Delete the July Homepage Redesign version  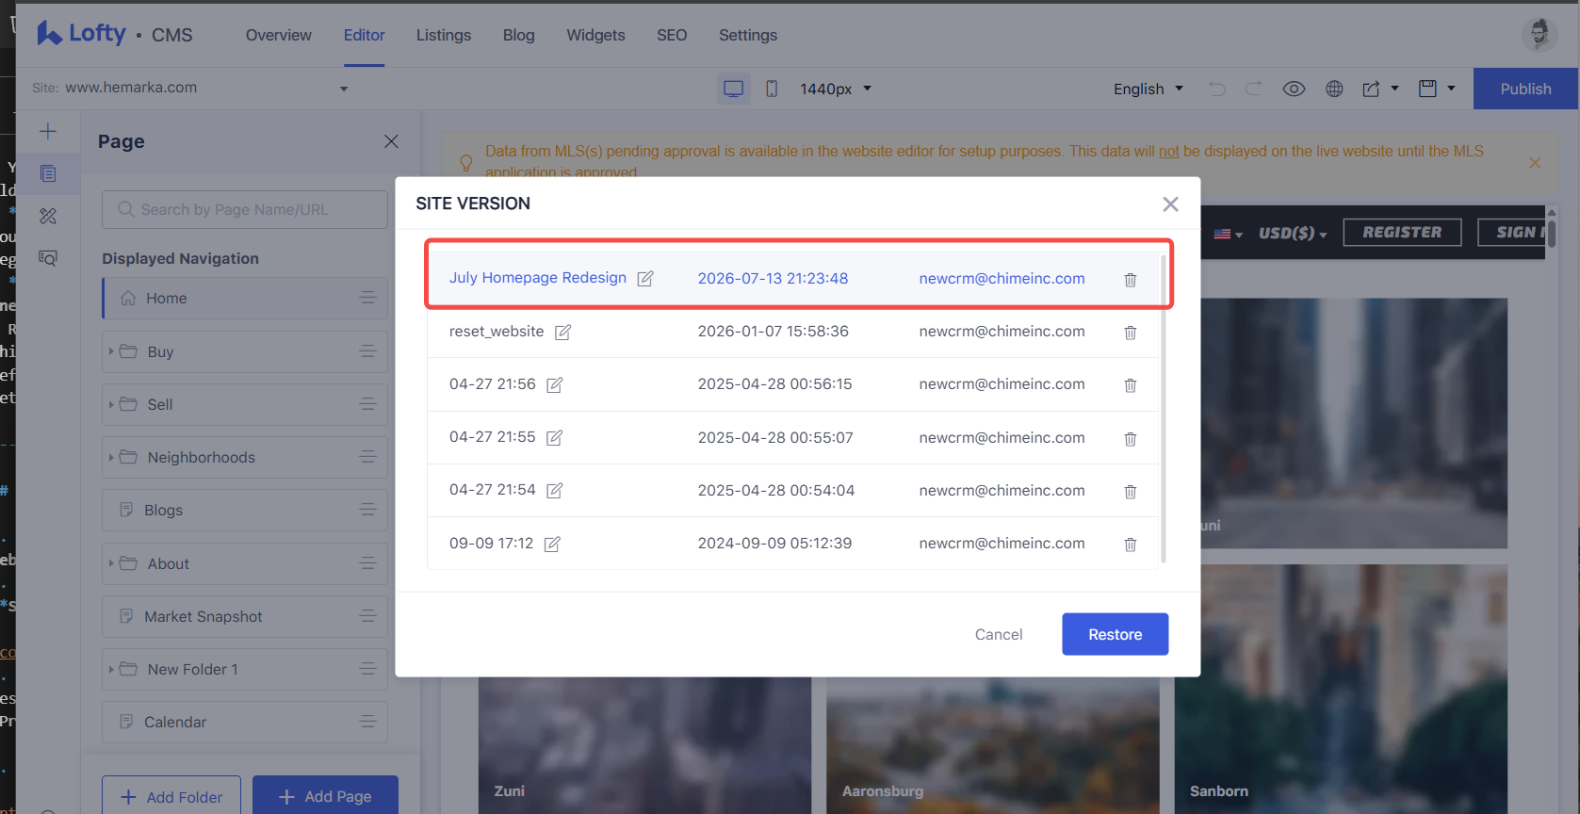(1131, 280)
